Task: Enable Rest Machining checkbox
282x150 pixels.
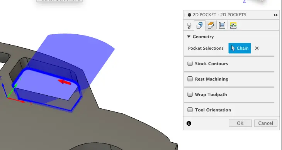Action: click(x=190, y=79)
